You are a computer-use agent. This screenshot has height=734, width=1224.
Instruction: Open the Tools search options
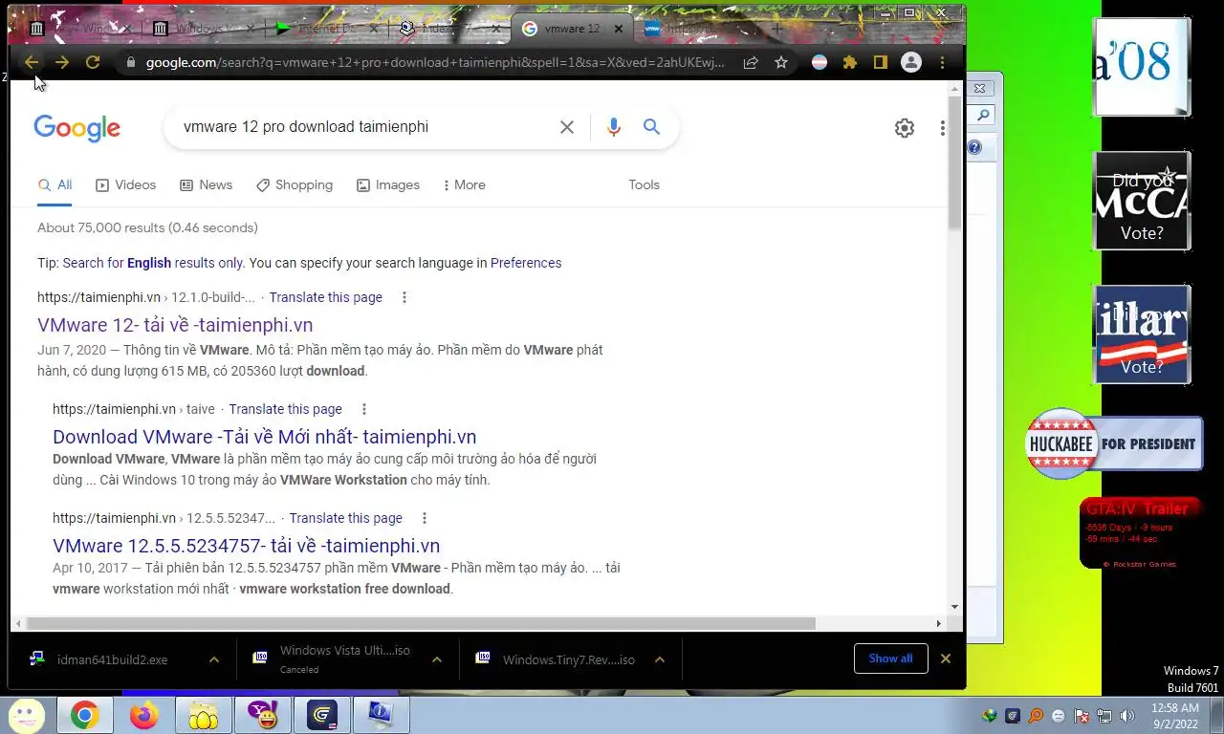[645, 185]
